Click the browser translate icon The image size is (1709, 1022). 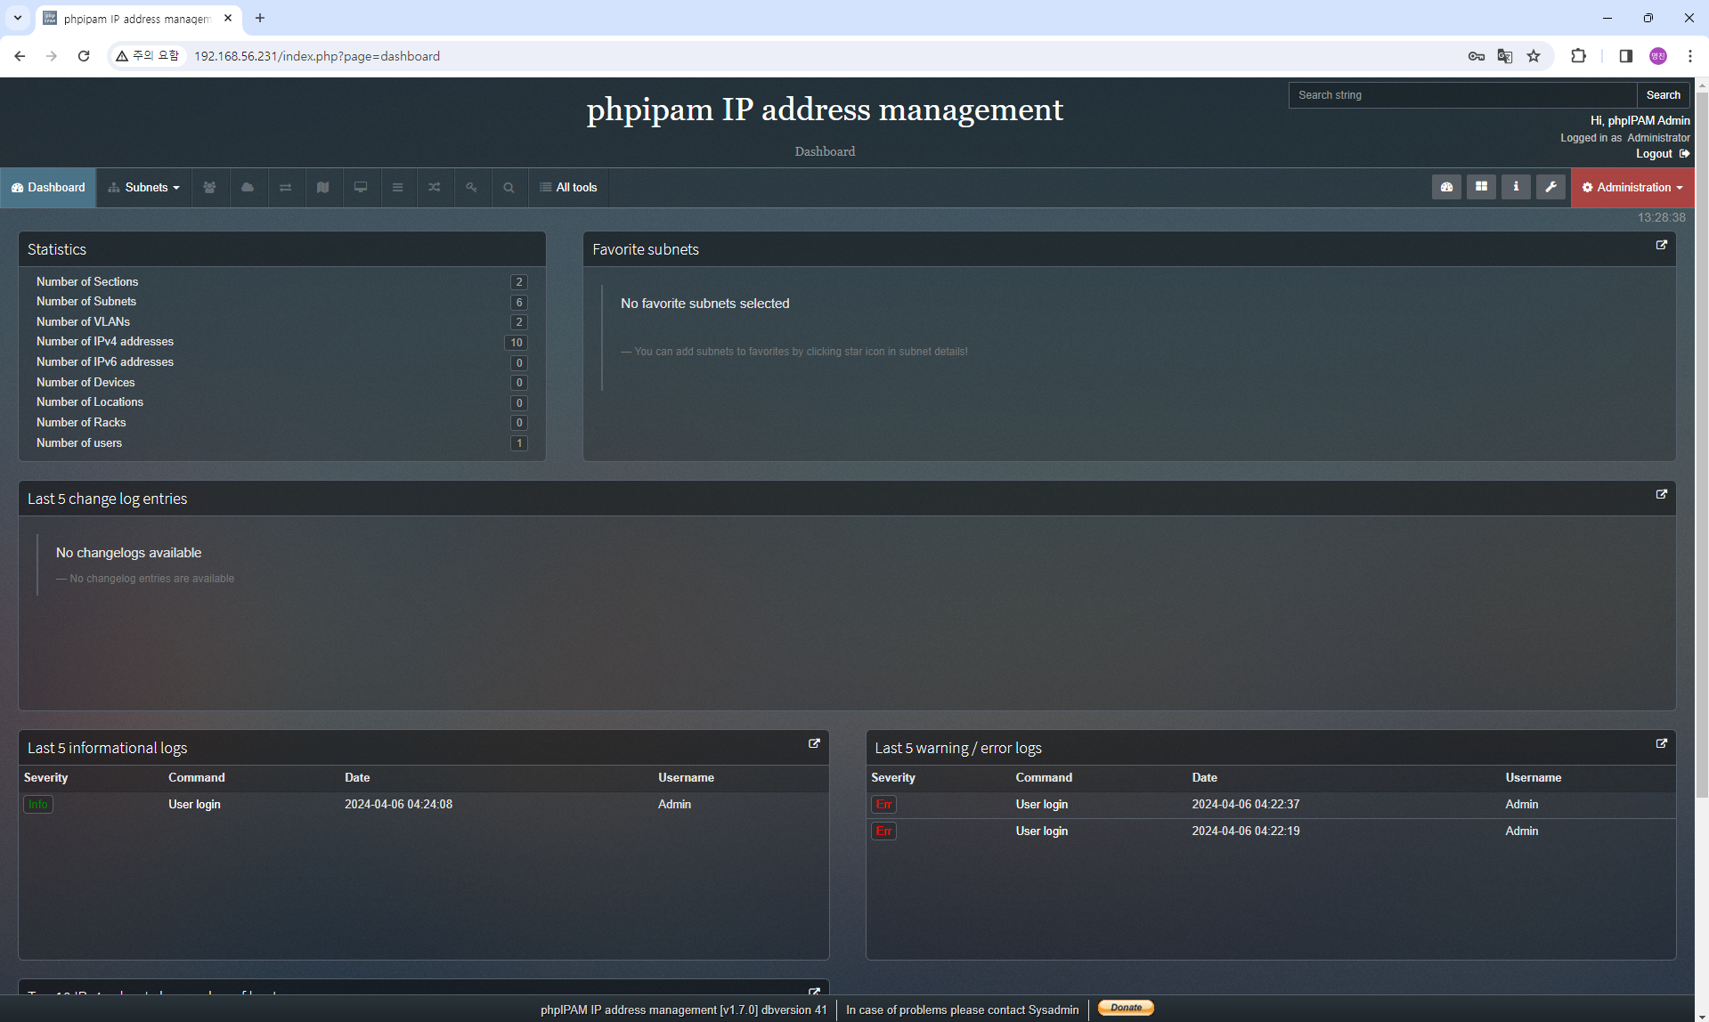point(1505,56)
